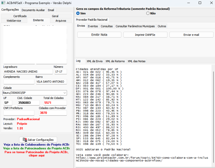Click the Bairro field VILA SANTO ANTONIO
This screenshot has width=215, height=168.
tap(51, 82)
